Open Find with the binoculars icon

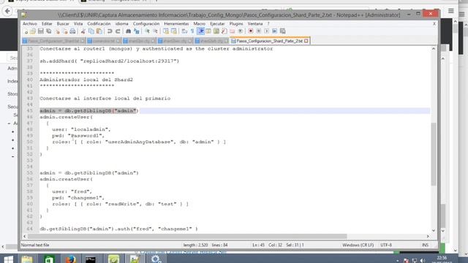click(x=129, y=31)
